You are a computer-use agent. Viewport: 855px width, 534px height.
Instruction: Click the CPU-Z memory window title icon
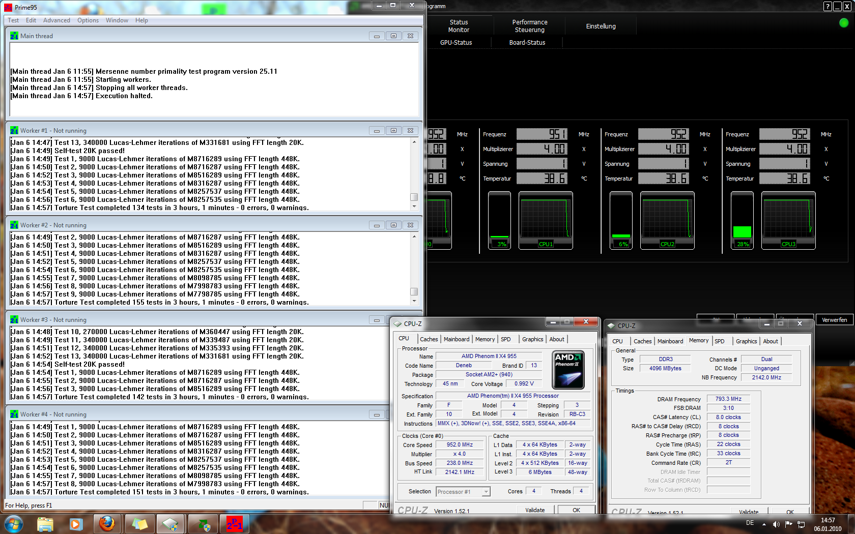click(x=611, y=326)
